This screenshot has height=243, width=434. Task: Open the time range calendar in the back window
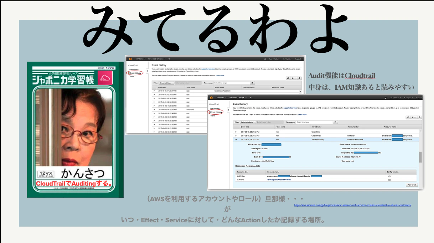[252, 83]
